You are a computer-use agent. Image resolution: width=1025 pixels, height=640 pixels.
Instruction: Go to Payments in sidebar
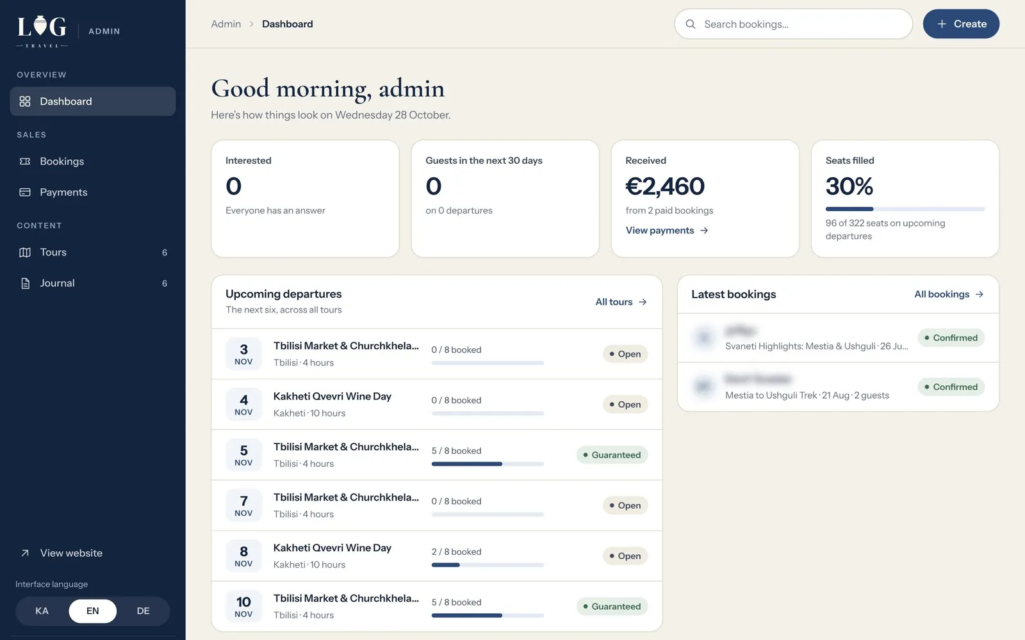coord(93,192)
